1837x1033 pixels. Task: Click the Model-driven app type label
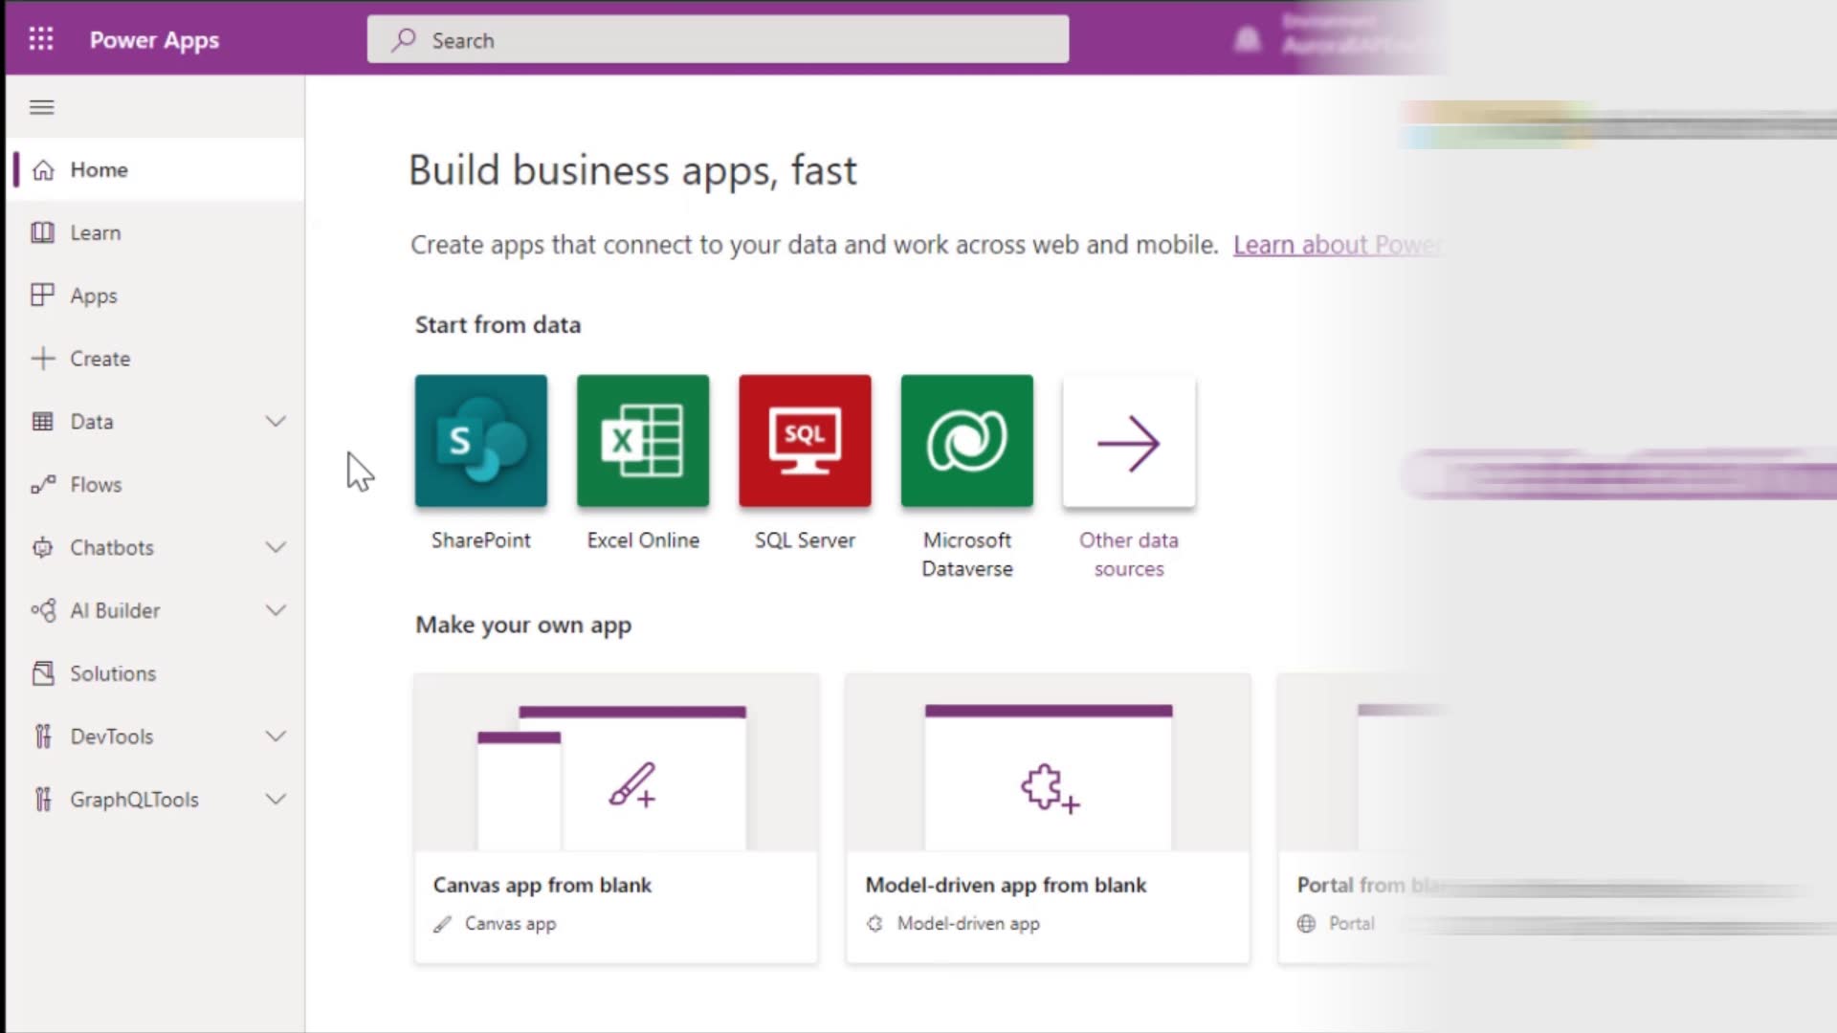[968, 924]
